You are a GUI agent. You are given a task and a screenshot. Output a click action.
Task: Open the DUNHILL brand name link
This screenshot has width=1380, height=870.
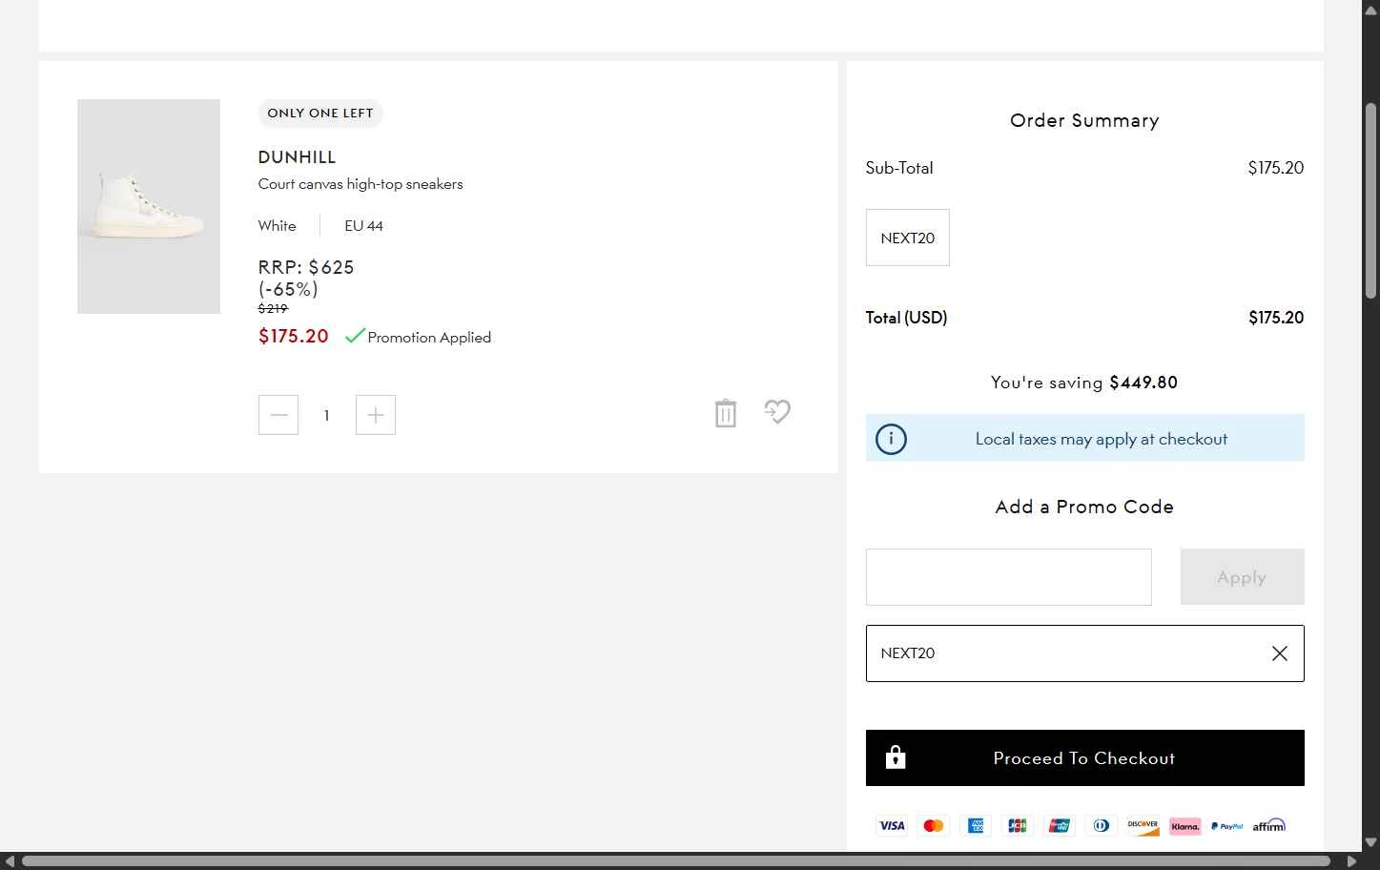297,157
